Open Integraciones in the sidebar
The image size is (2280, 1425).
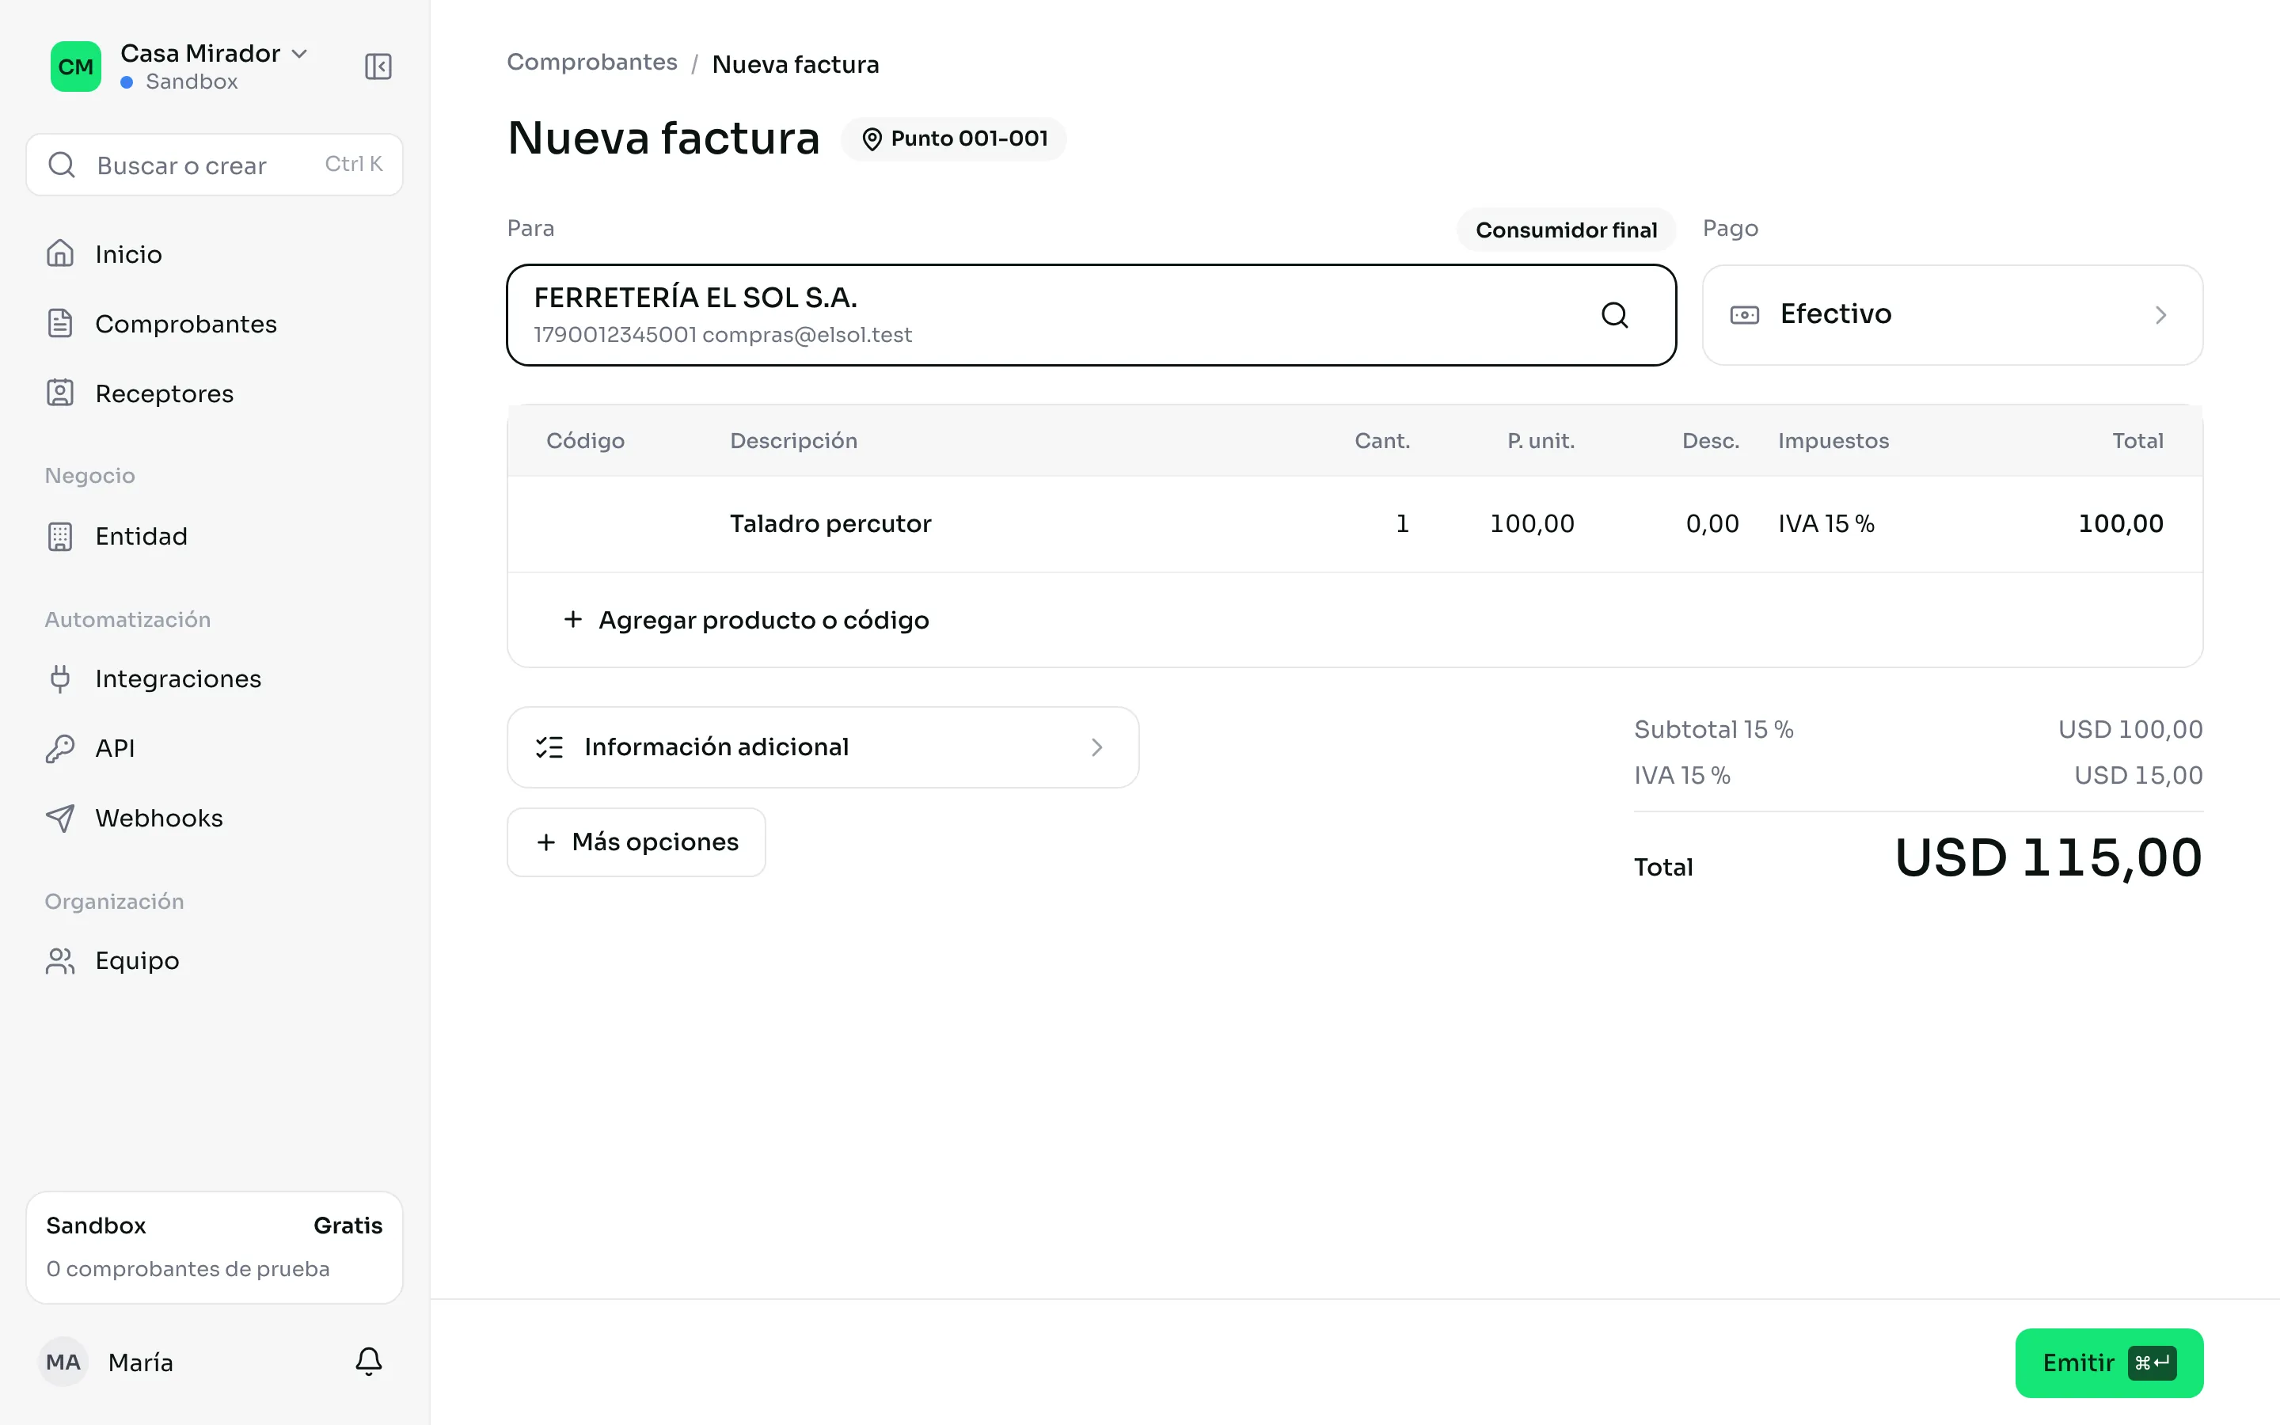(x=214, y=678)
